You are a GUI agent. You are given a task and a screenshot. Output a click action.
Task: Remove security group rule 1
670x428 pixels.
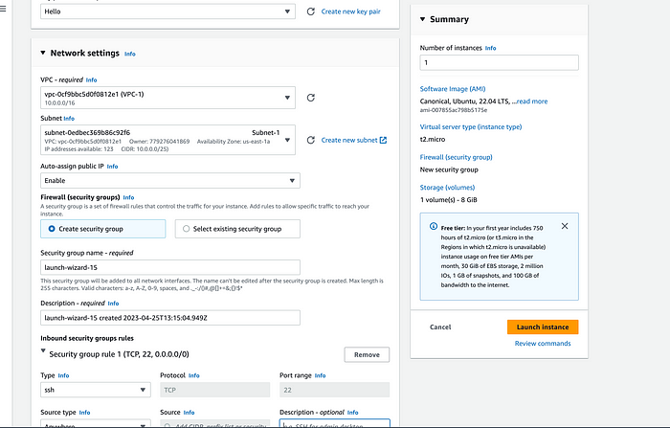[x=367, y=354]
